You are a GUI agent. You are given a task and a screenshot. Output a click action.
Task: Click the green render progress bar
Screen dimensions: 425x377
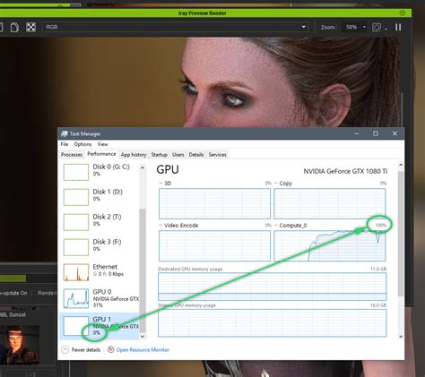click(13, 278)
